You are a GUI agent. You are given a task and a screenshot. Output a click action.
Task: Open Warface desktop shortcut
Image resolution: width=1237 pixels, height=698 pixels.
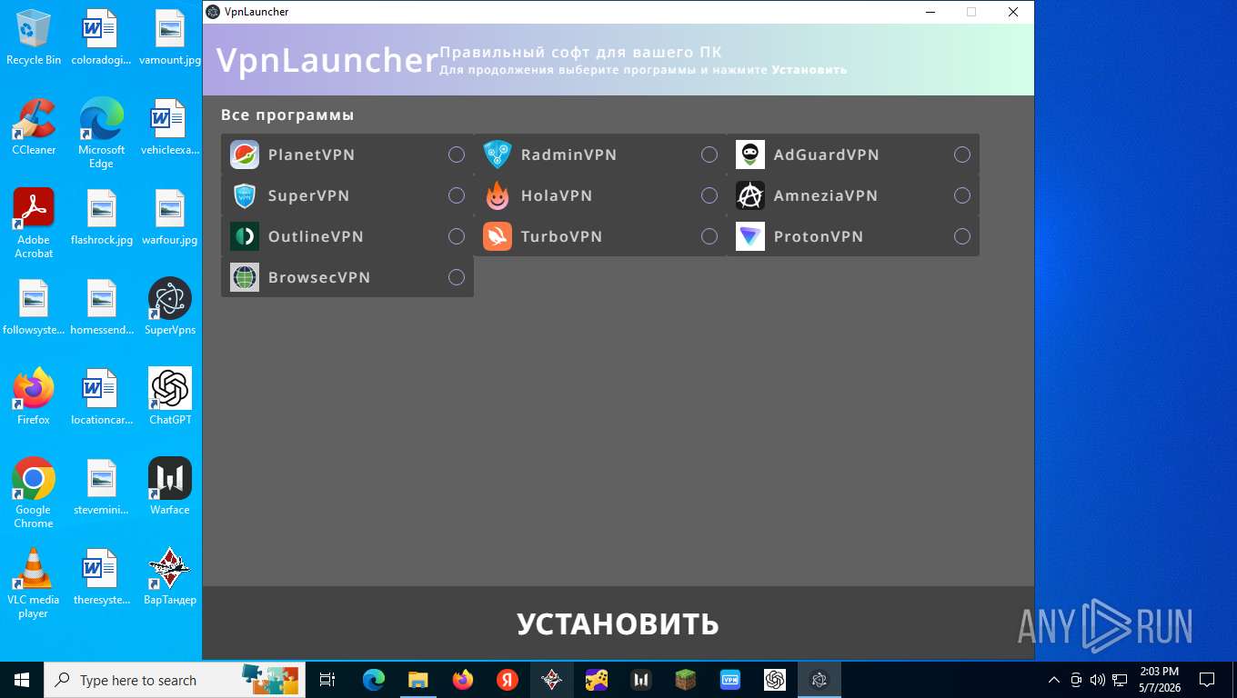click(x=170, y=486)
